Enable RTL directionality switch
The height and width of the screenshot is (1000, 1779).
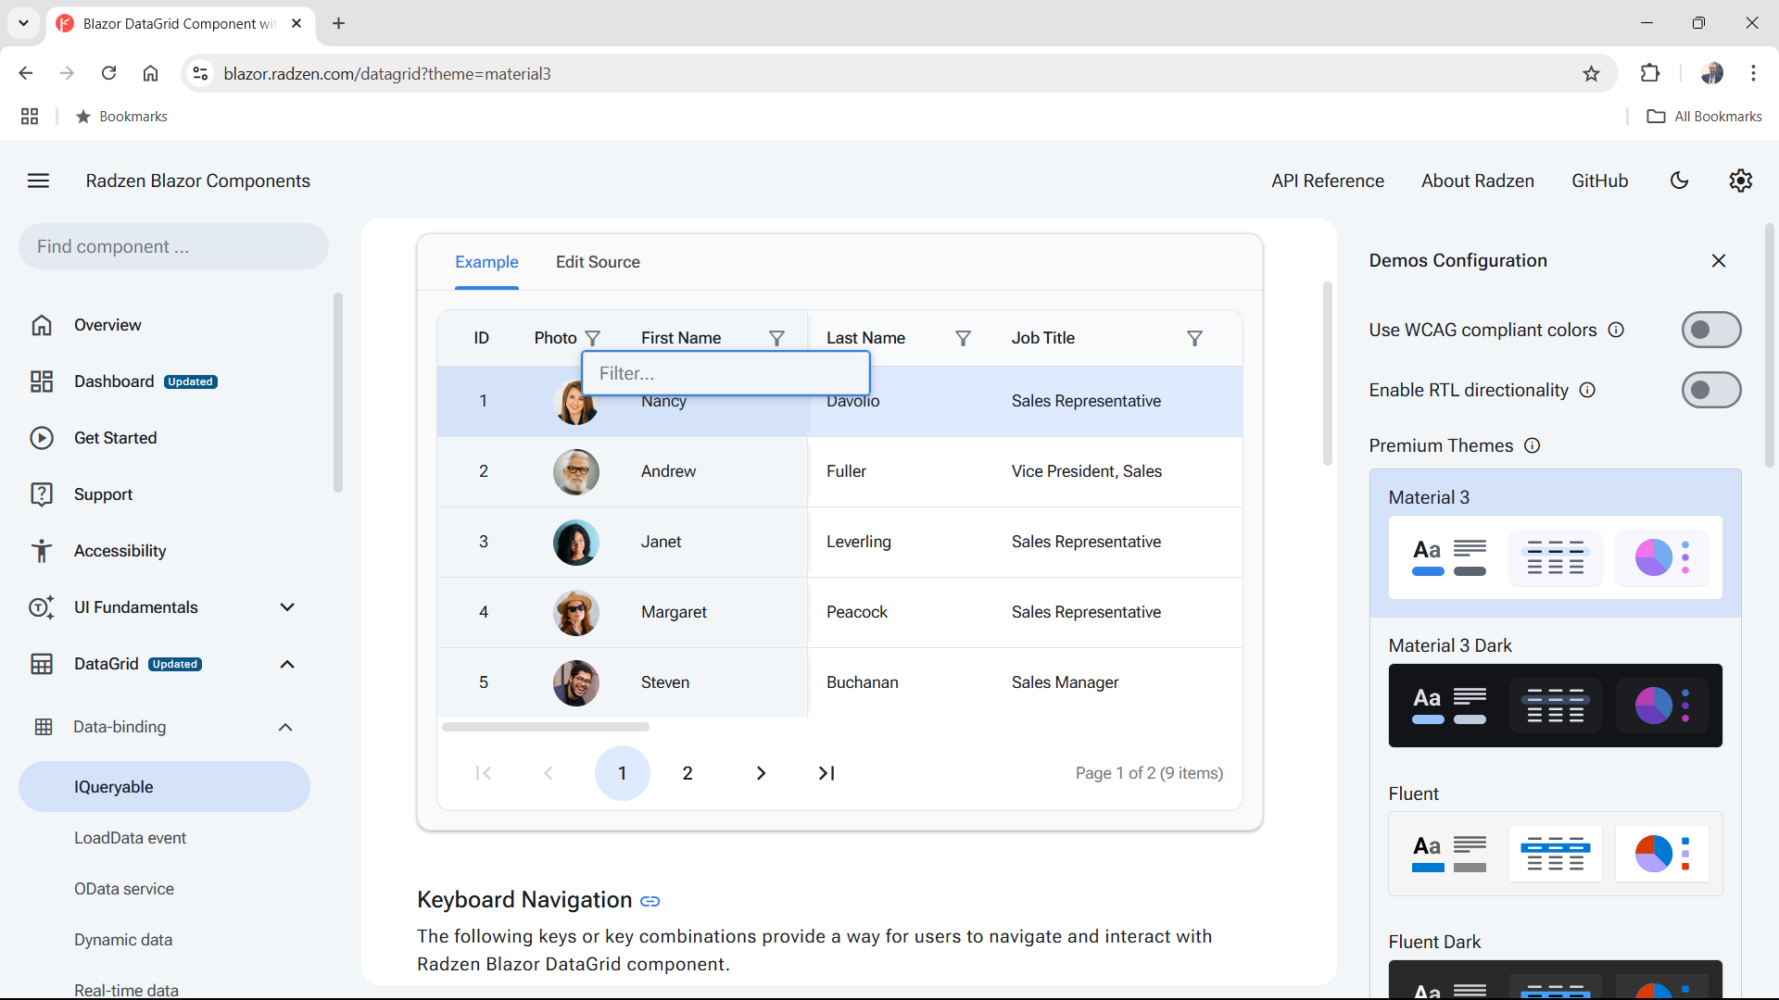pos(1711,390)
